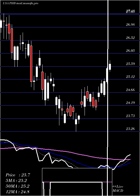The image size is (140, 196).
Task: Click the last white candlestick near 25.59
Action: [x=110, y=66]
